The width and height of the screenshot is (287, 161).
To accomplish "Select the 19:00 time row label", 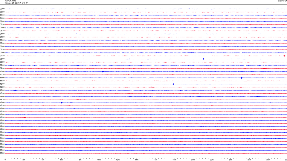I will click(2, 126).
